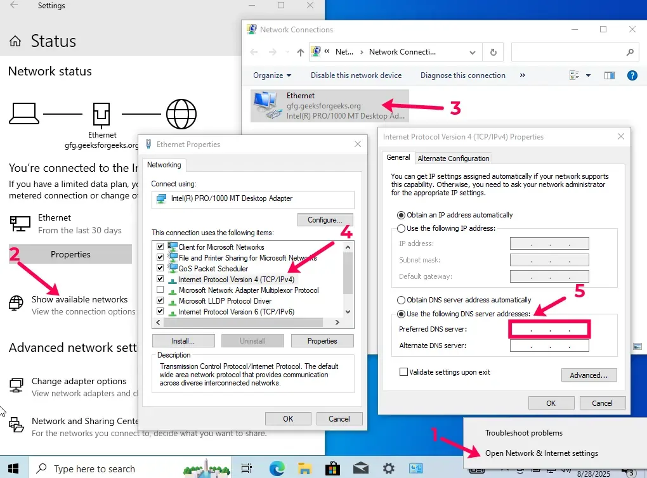This screenshot has height=478, width=647.
Task: Switch to Alternate Configuration tab
Action: [453, 158]
